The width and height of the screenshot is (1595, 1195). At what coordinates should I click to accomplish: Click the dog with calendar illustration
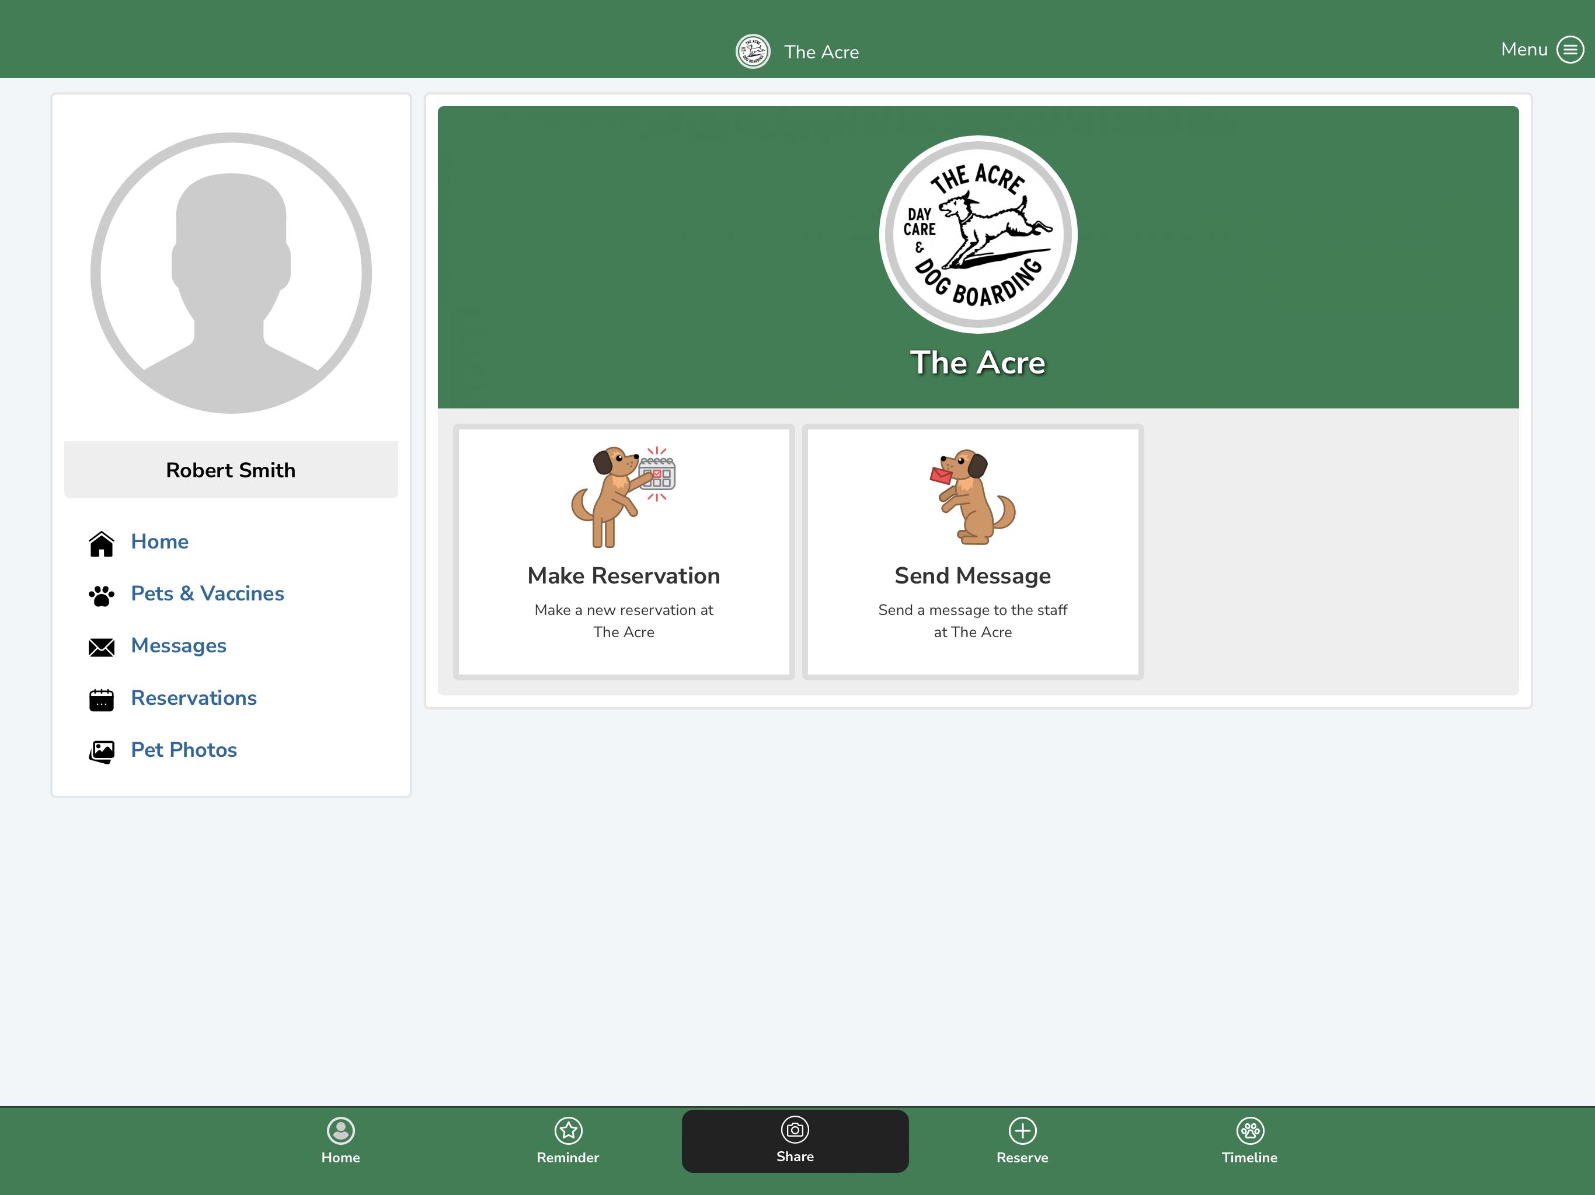coord(624,497)
